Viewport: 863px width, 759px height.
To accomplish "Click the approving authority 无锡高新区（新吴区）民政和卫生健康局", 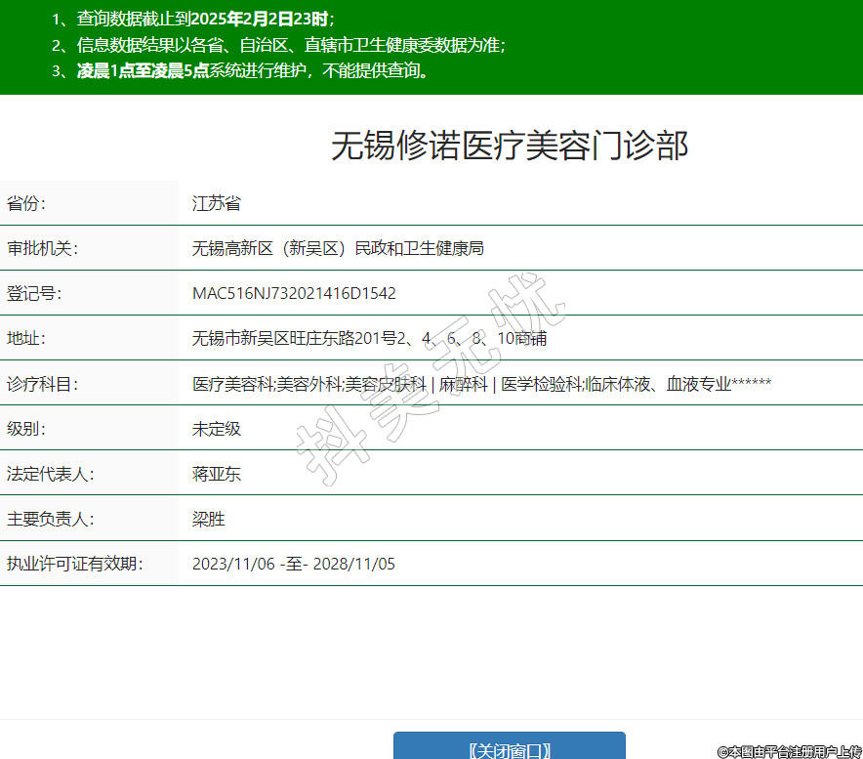I will pyautogui.click(x=338, y=248).
